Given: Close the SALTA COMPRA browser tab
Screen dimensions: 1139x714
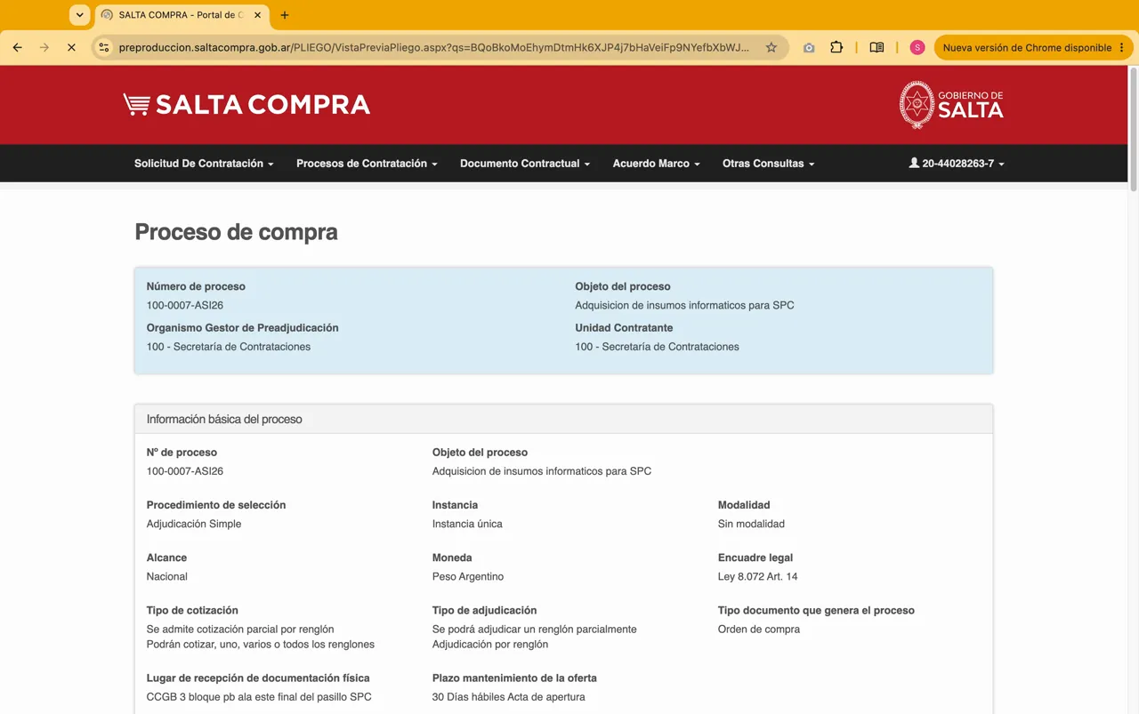Looking at the screenshot, I should tap(257, 15).
